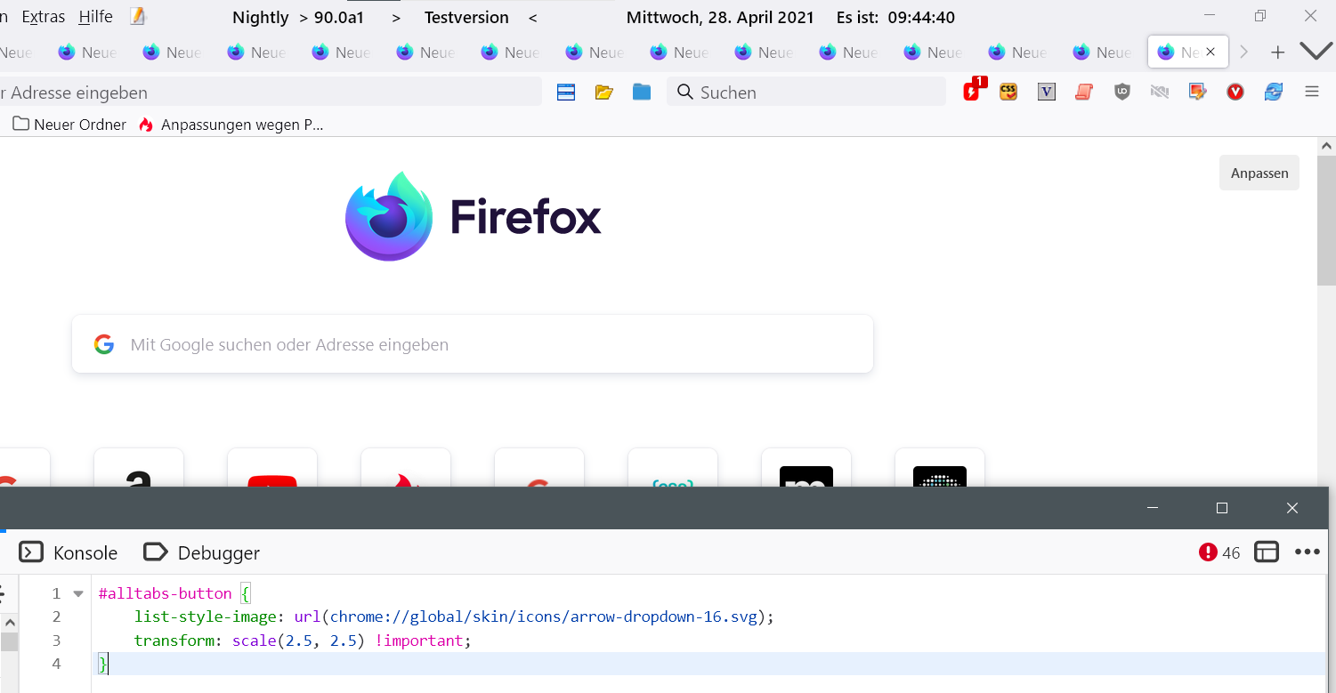
Task: Click the devtools layout panel icon
Action: (x=1267, y=552)
